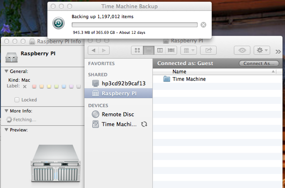Select hp3cd92b9caf13 in the Shared sidebar
The width and height of the screenshot is (285, 188).
coord(118,83)
